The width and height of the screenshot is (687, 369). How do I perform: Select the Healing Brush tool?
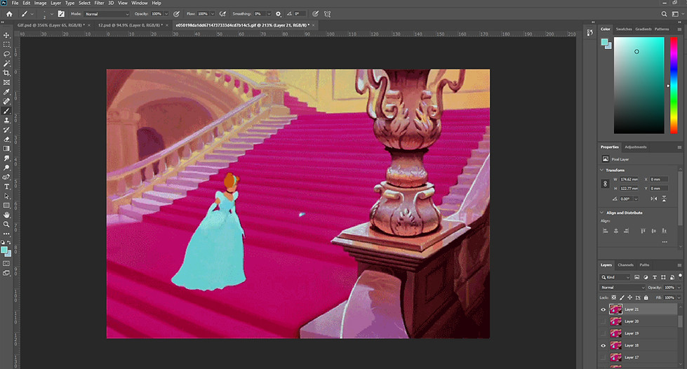[6, 101]
